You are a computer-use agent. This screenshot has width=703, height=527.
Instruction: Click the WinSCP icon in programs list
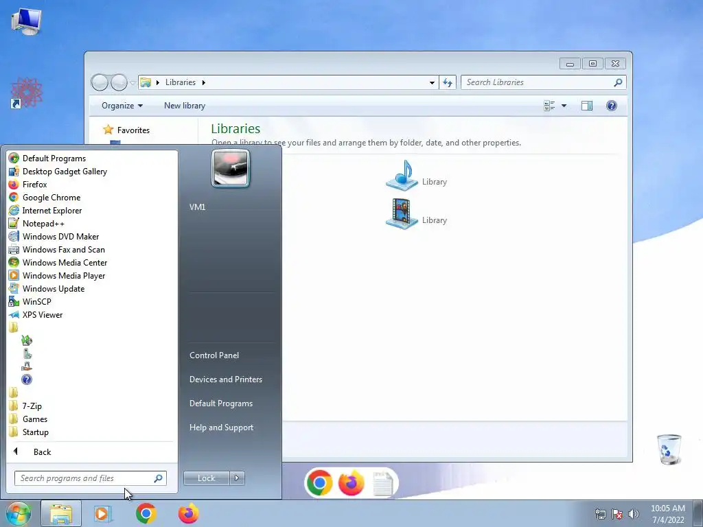(14, 301)
